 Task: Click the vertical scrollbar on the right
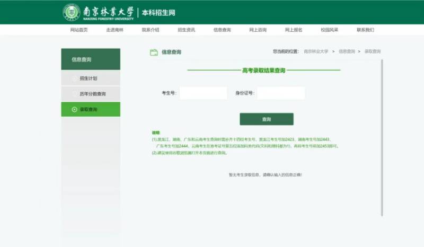click(x=382, y=138)
